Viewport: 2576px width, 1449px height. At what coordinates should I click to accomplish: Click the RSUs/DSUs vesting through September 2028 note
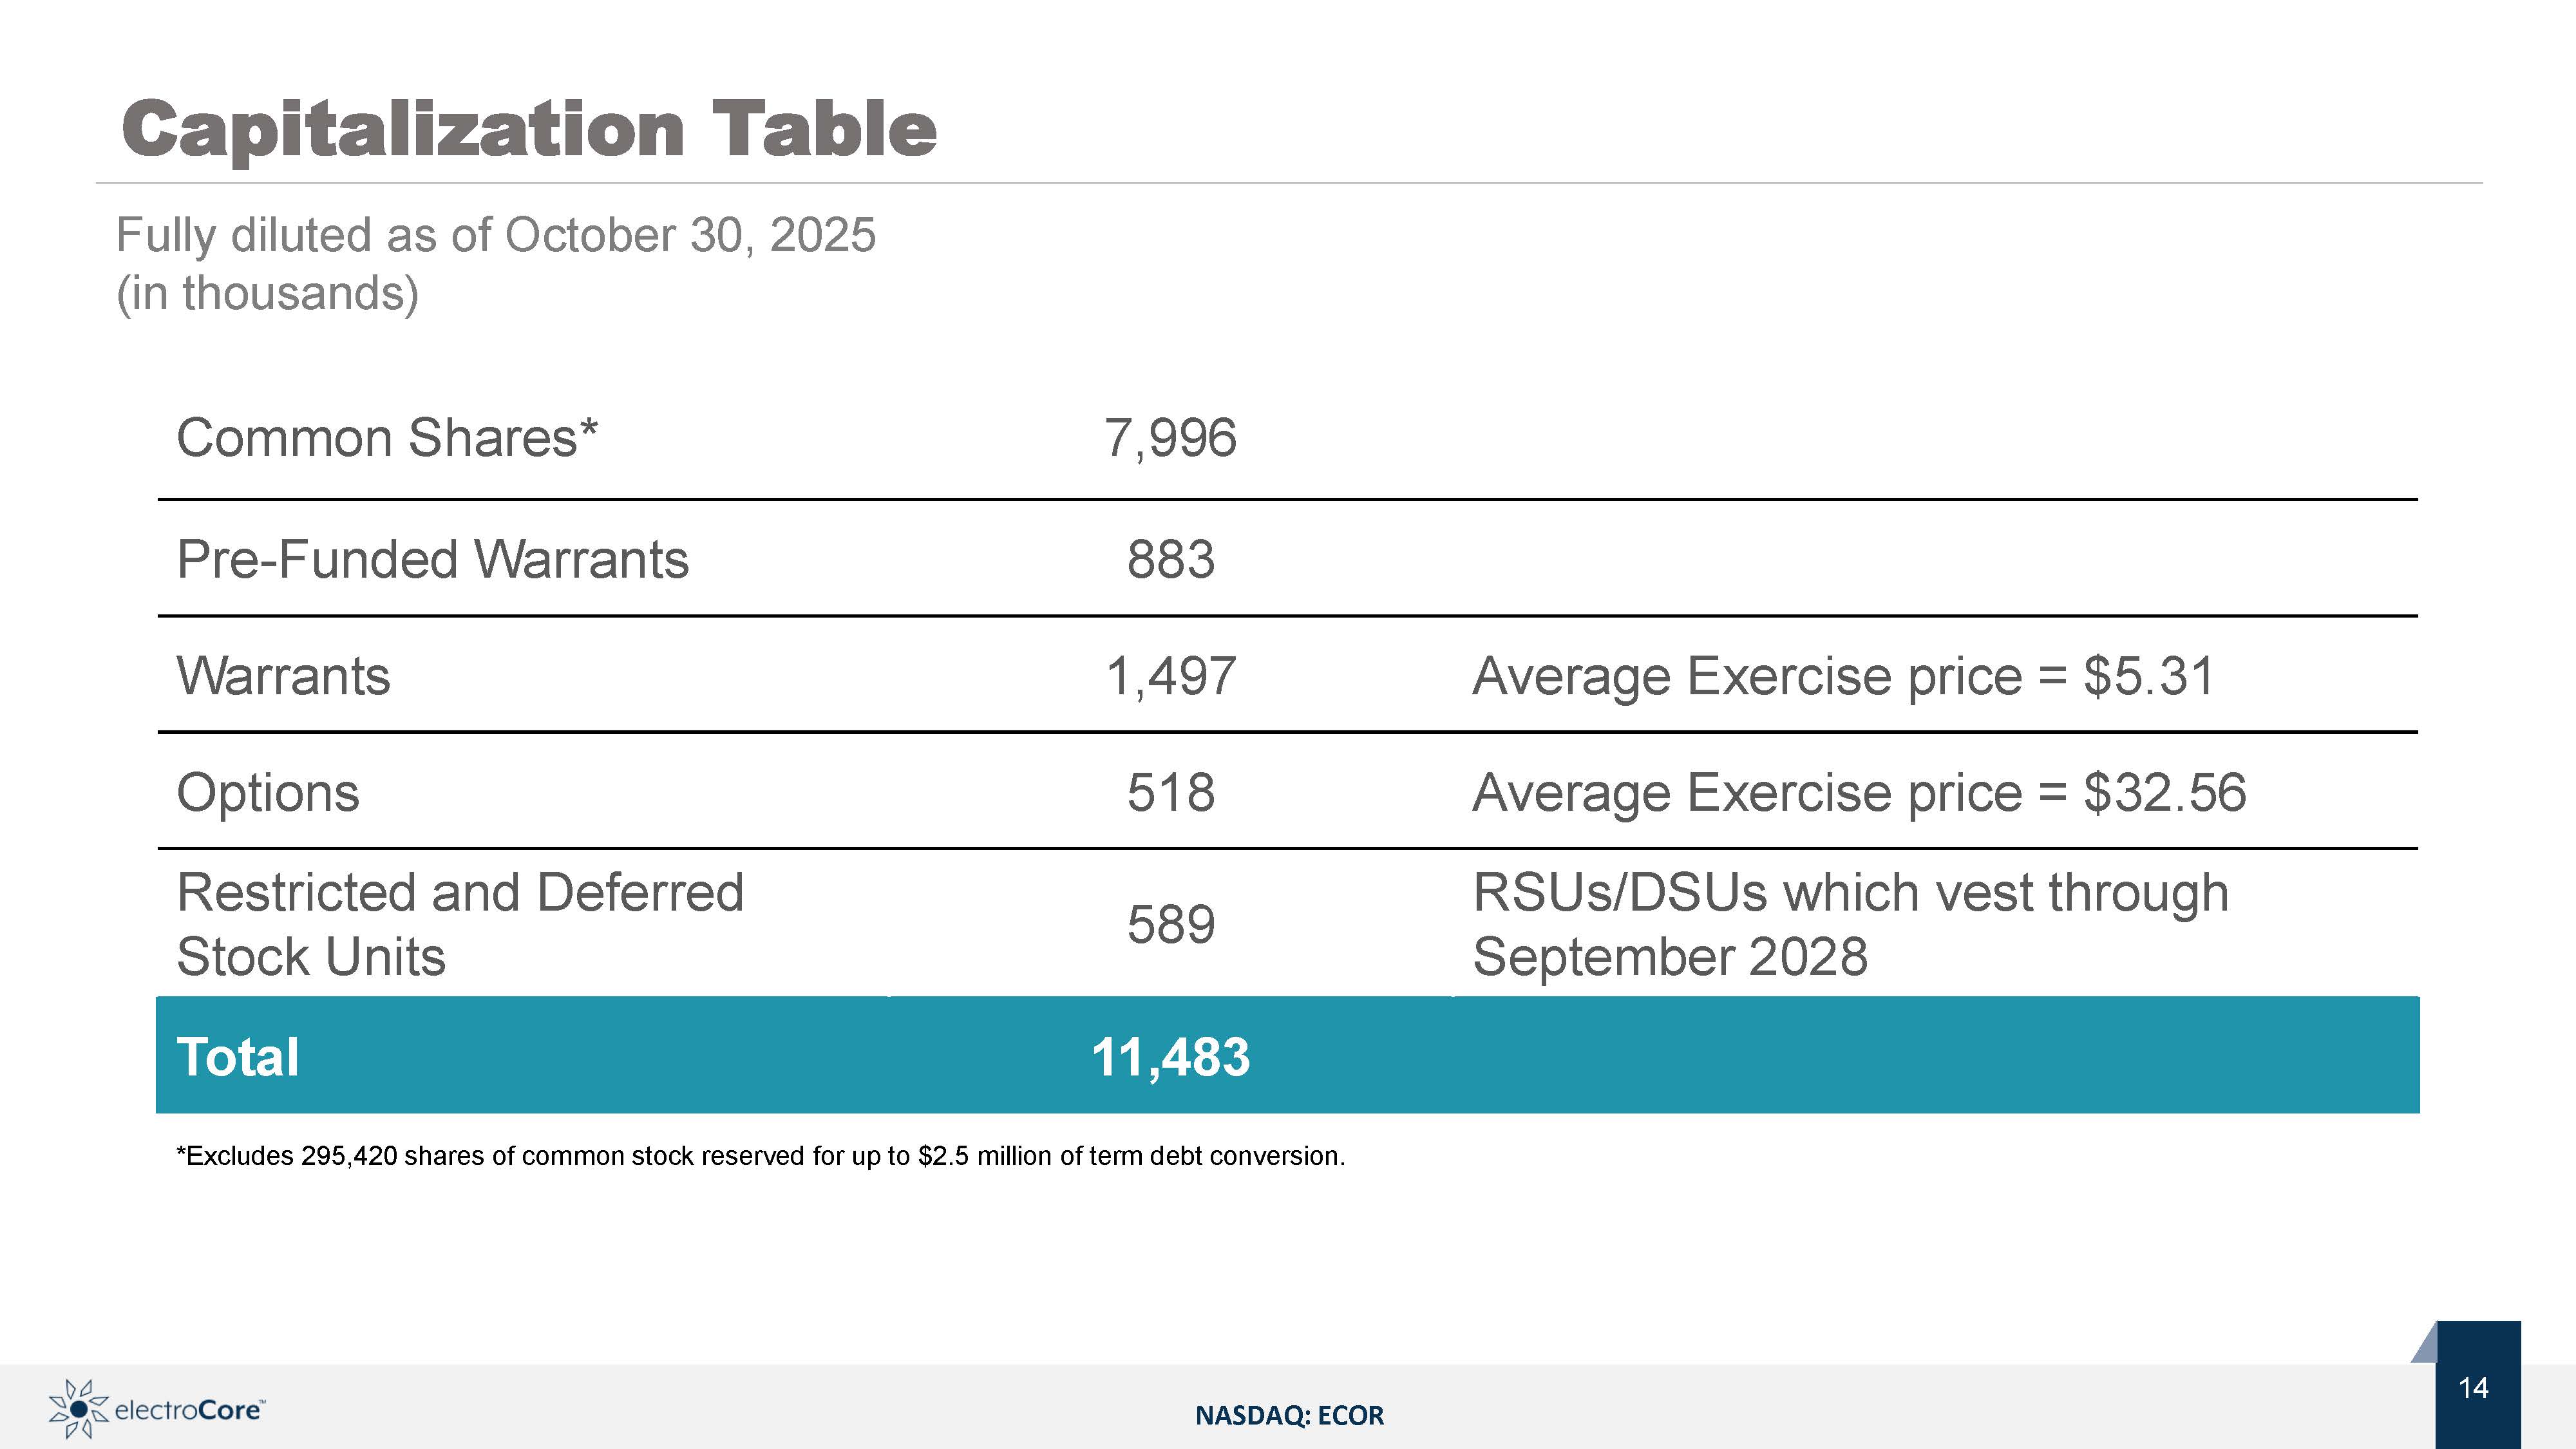coord(1849,924)
